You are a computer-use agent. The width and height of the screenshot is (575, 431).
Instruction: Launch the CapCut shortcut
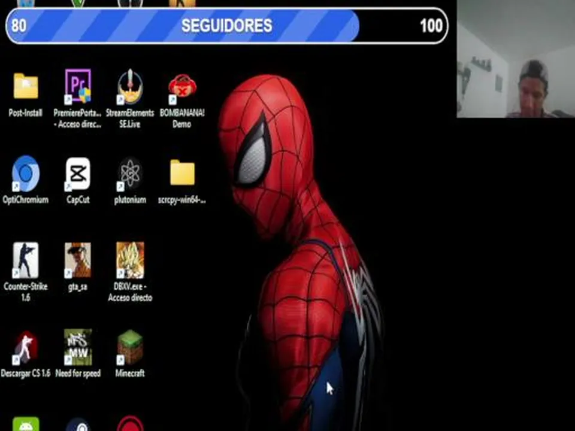78,174
